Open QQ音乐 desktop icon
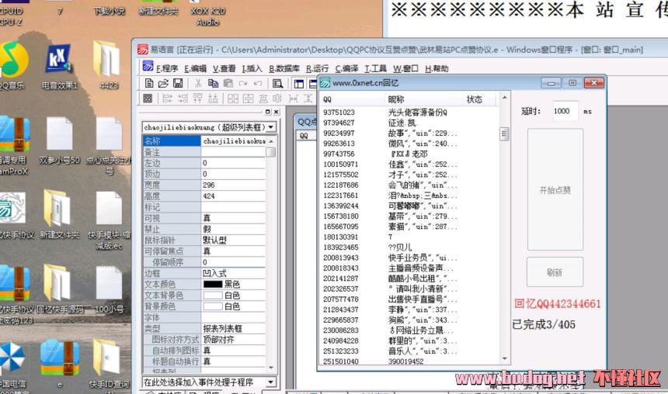 click(x=14, y=65)
